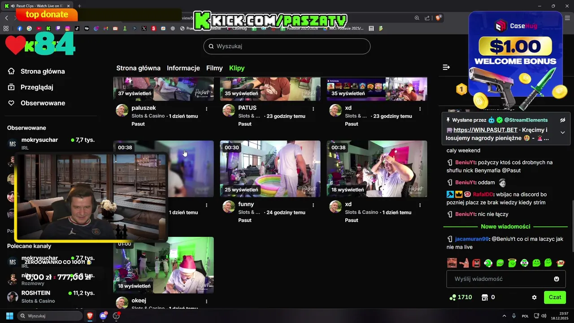Play the 01:00 okeej clip thumbnail
The image size is (574, 323).
pos(164,265)
